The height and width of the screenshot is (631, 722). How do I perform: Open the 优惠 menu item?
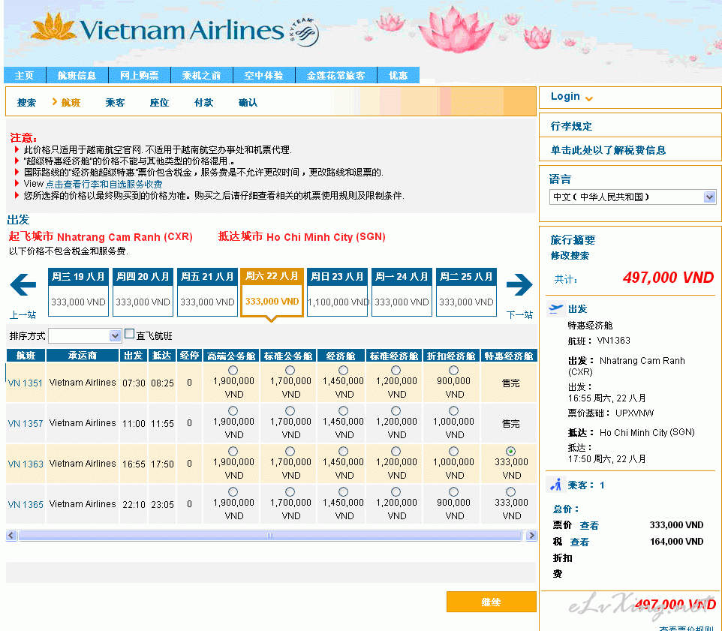[x=399, y=76]
